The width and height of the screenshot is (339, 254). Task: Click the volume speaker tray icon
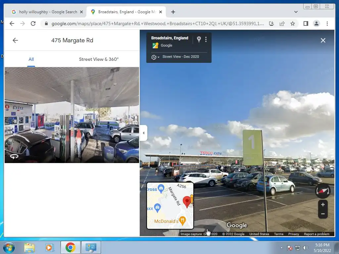pyautogui.click(x=305, y=248)
